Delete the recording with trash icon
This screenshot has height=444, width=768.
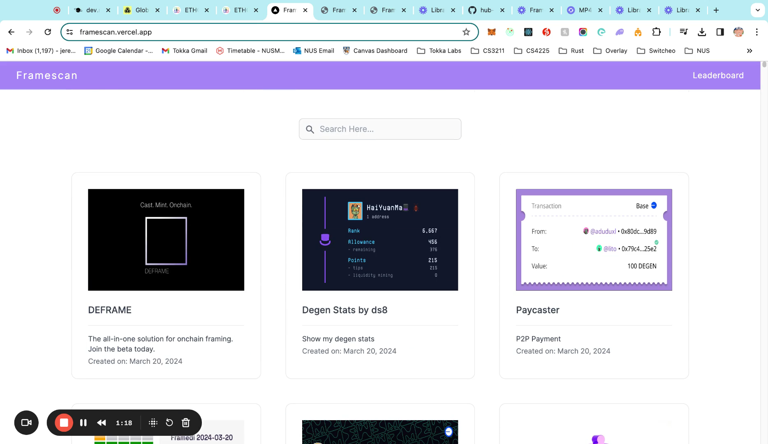coord(186,423)
